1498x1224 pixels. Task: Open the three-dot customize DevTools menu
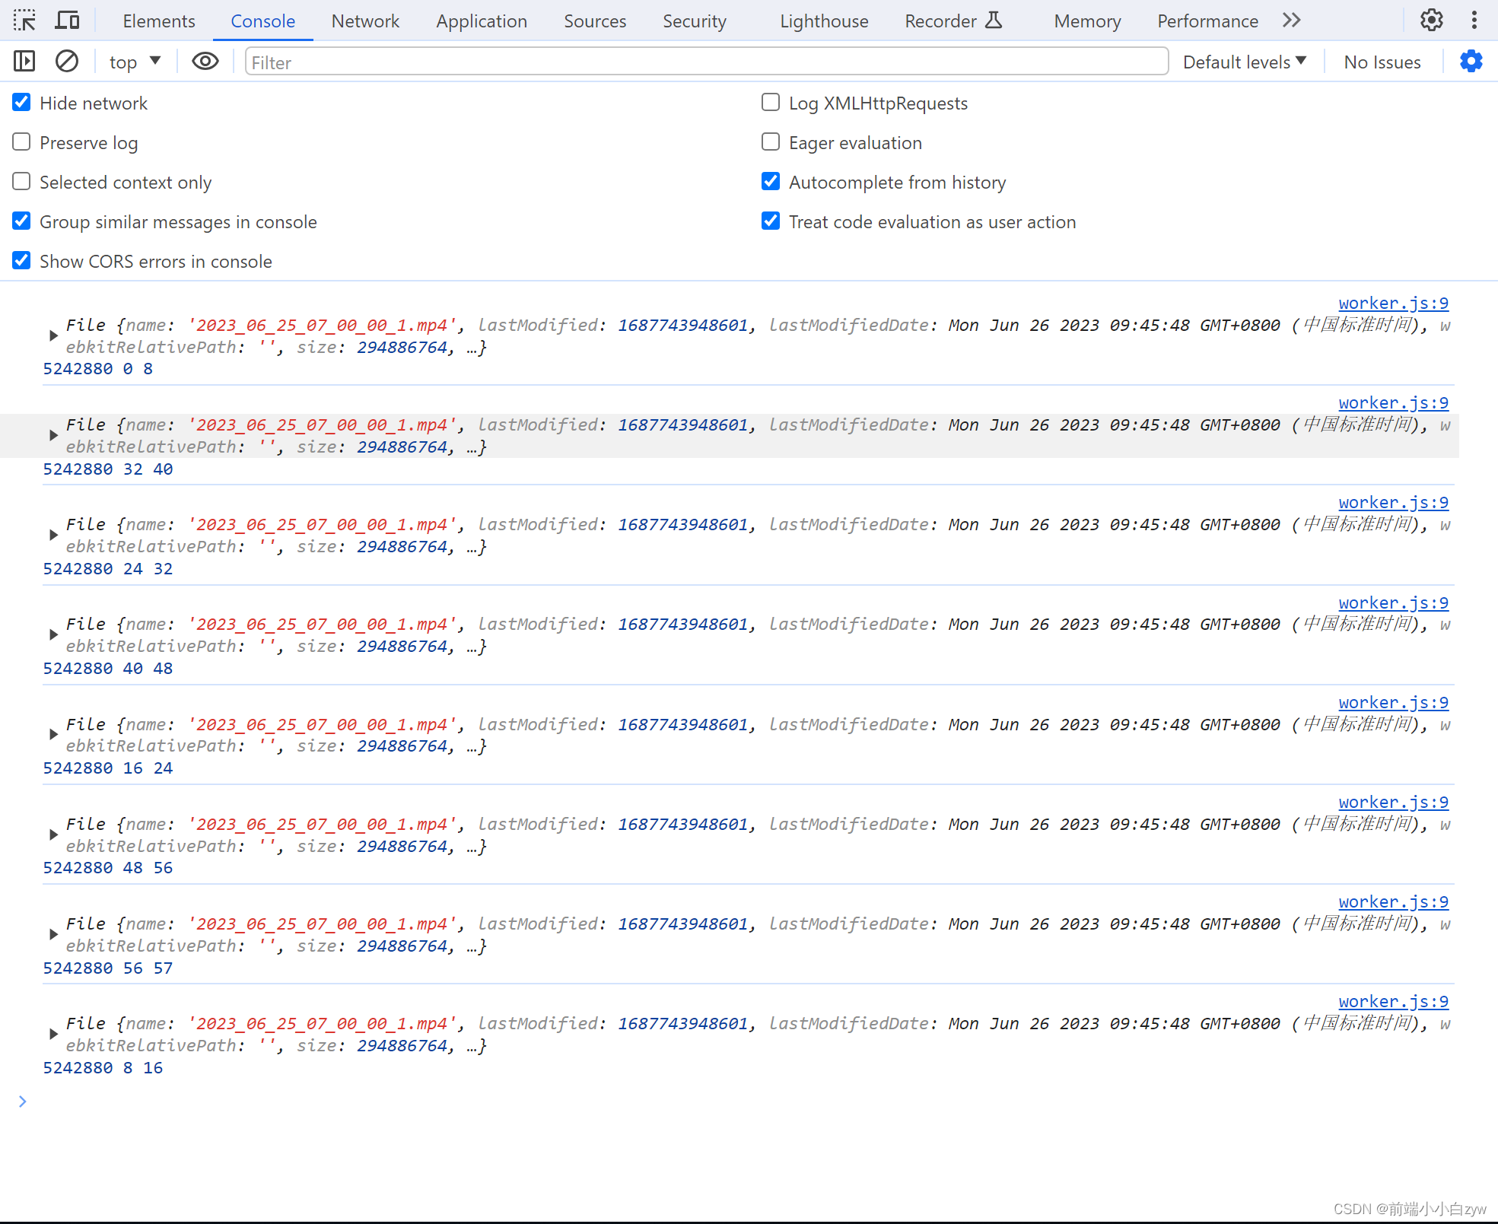pos(1474,21)
